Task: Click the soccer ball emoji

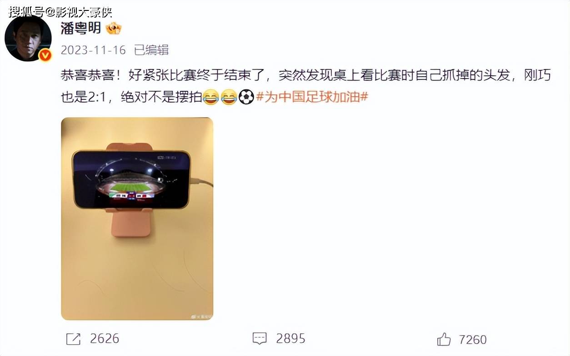Action: coord(246,97)
